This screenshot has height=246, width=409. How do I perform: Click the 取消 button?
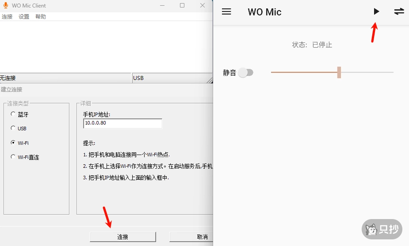pyautogui.click(x=191, y=237)
